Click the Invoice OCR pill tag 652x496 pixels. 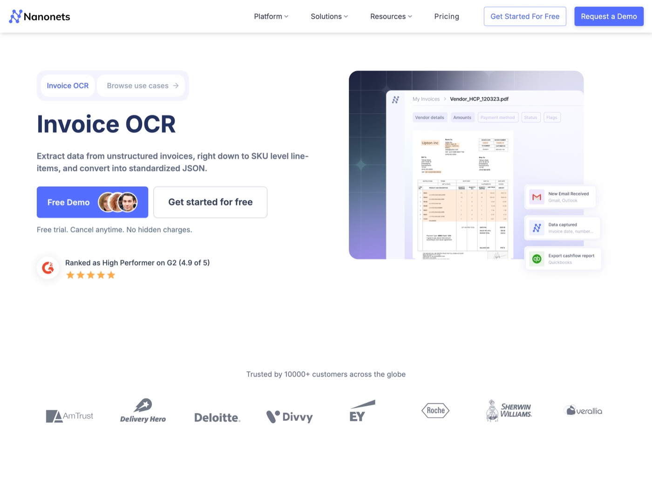[68, 86]
